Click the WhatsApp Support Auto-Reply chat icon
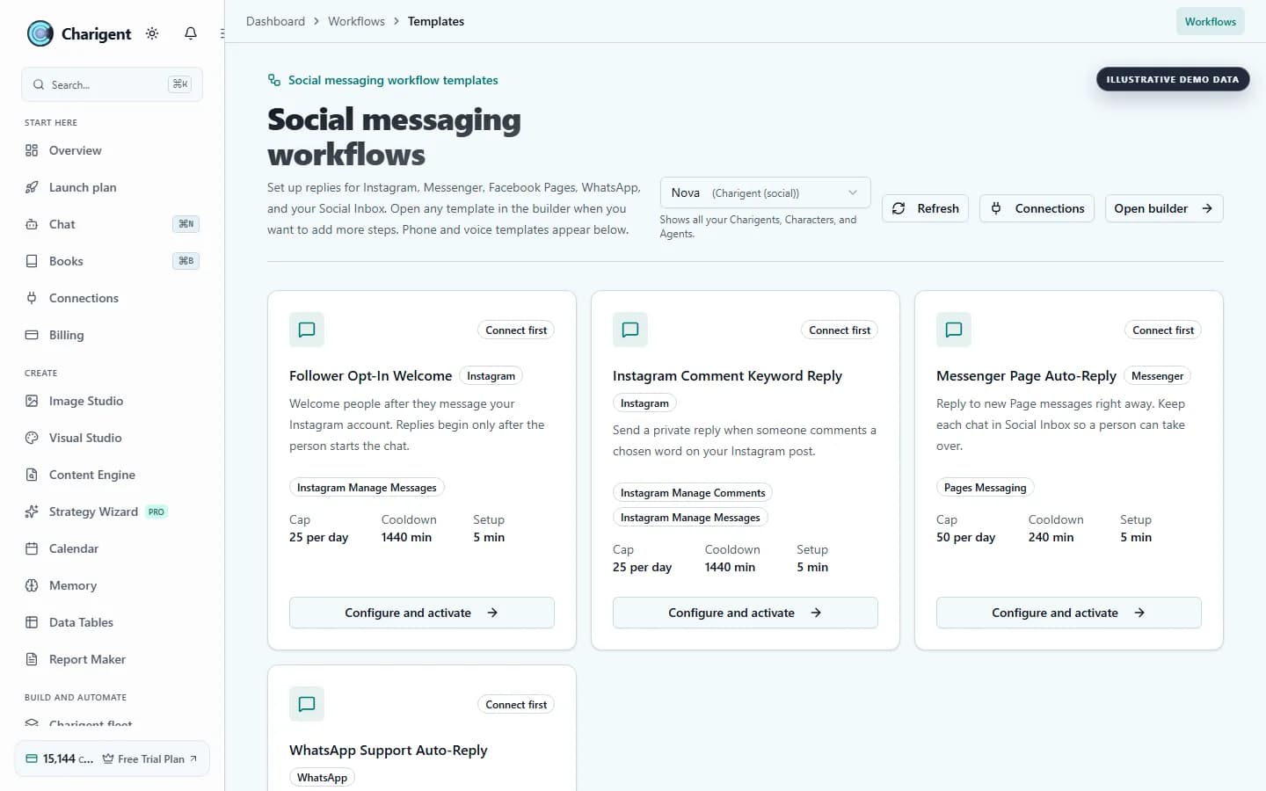The width and height of the screenshot is (1266, 791). (x=307, y=704)
